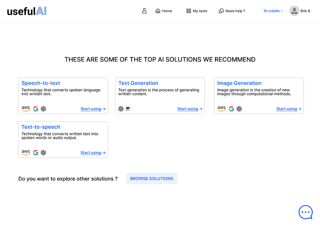Click the Home icon in the navigation bar

[x=158, y=11]
